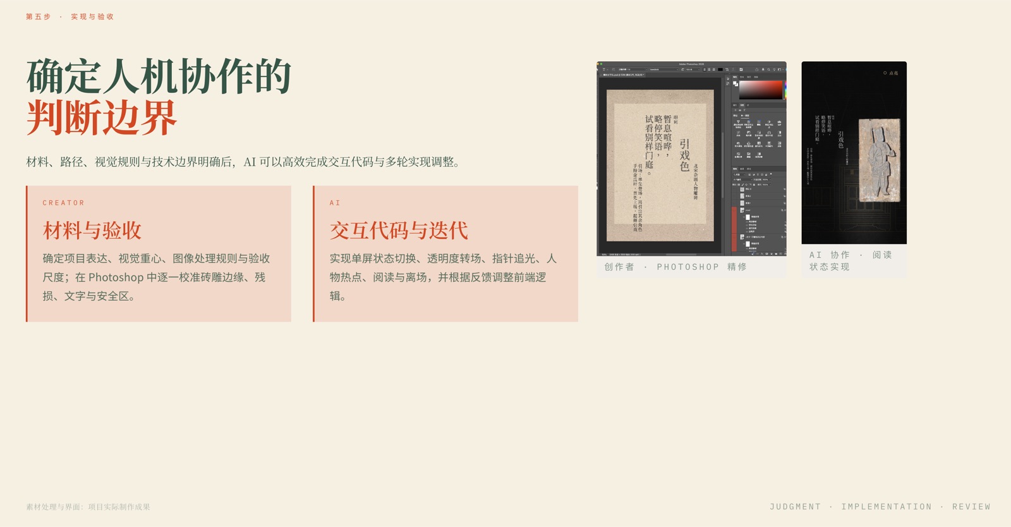The width and height of the screenshot is (1011, 527).
Task: Click the paper artboard canvas in the Photoshop window
Action: tap(660, 165)
